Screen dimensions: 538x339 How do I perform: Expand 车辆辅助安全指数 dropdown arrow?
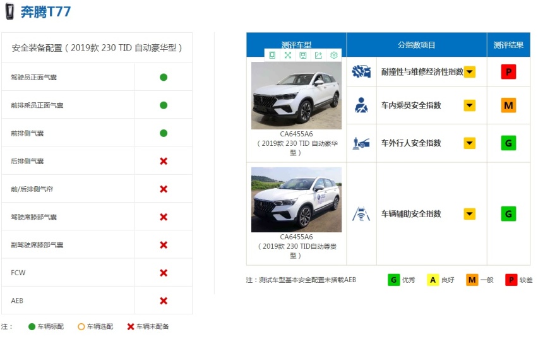[x=470, y=214]
